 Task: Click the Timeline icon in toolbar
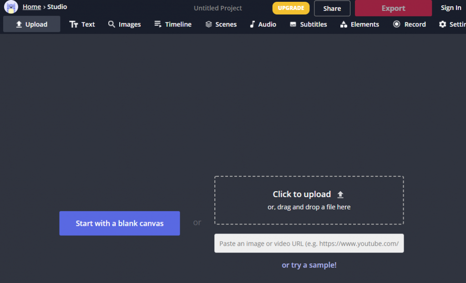pyautogui.click(x=158, y=25)
